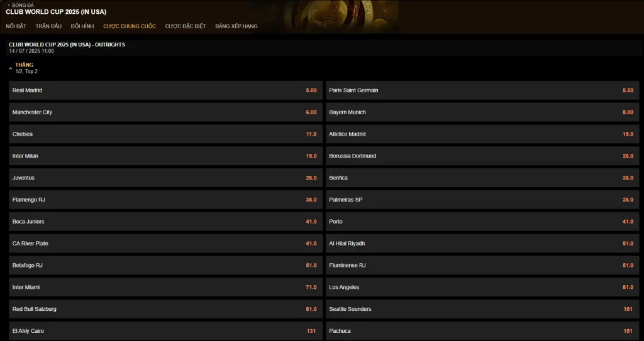Select Seattle Sounders odds 101
644x341 pixels.
(482, 309)
